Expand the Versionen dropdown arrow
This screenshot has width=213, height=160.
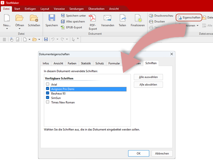click(x=197, y=25)
